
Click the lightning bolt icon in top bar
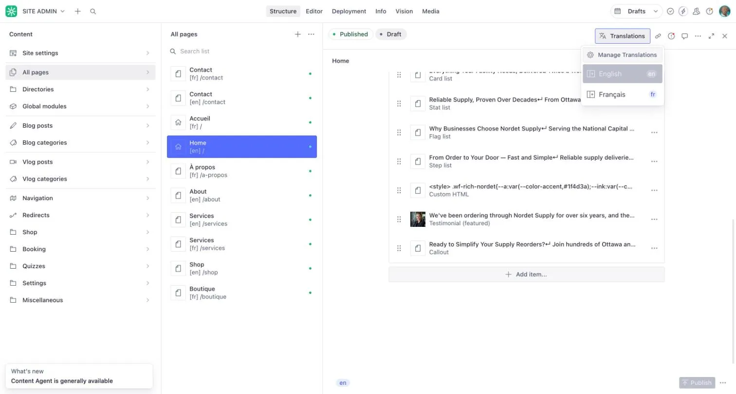click(683, 11)
